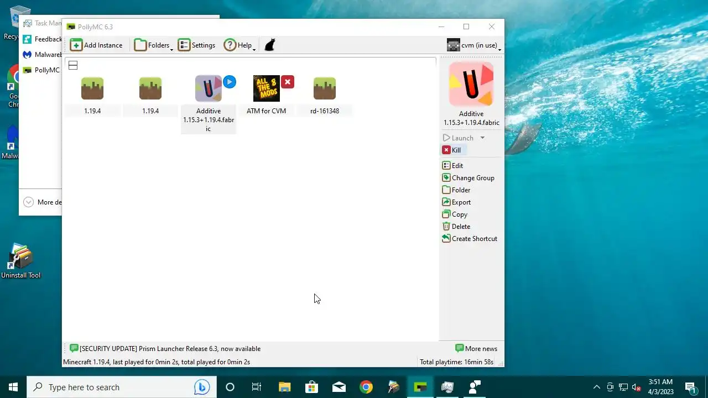Image resolution: width=708 pixels, height=398 pixels.
Task: Click the 'ATM for CVM' instance label
Action: 267,111
